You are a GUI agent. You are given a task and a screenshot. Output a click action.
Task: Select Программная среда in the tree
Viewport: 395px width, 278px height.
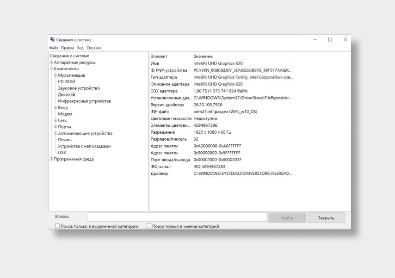(x=74, y=159)
